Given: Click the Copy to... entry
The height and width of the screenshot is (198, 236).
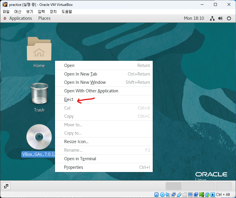Looking at the screenshot, I should click(x=104, y=133).
